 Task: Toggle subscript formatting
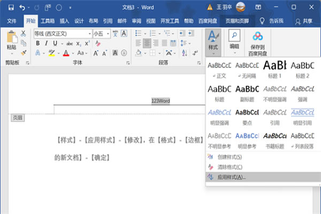(79, 44)
